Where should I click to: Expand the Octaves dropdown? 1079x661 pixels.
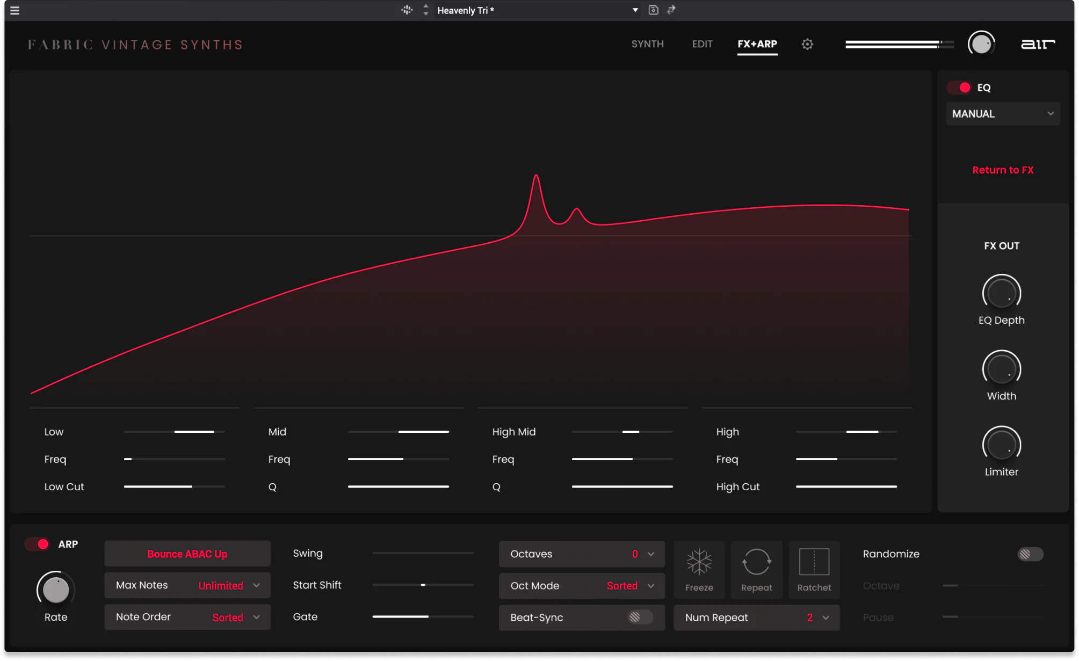pyautogui.click(x=582, y=554)
